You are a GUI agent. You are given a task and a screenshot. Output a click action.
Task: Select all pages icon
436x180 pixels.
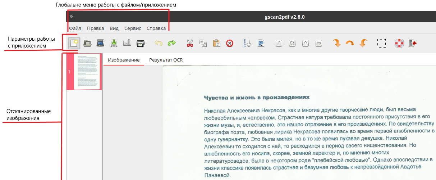point(261,44)
